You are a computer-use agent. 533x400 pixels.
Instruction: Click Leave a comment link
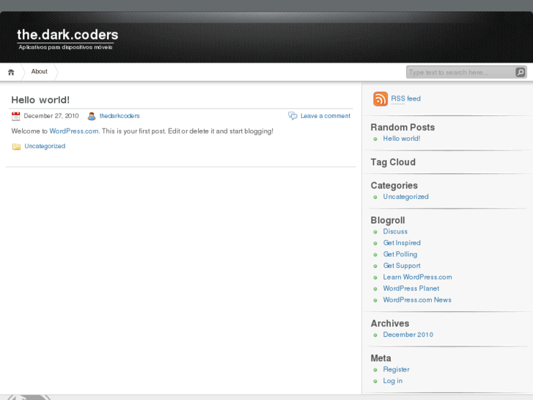point(326,116)
